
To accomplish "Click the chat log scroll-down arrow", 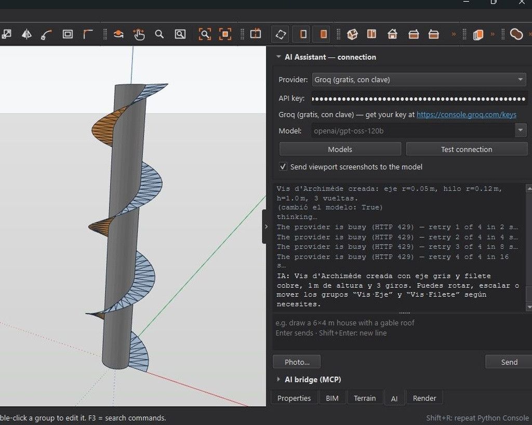I will coord(528,307).
